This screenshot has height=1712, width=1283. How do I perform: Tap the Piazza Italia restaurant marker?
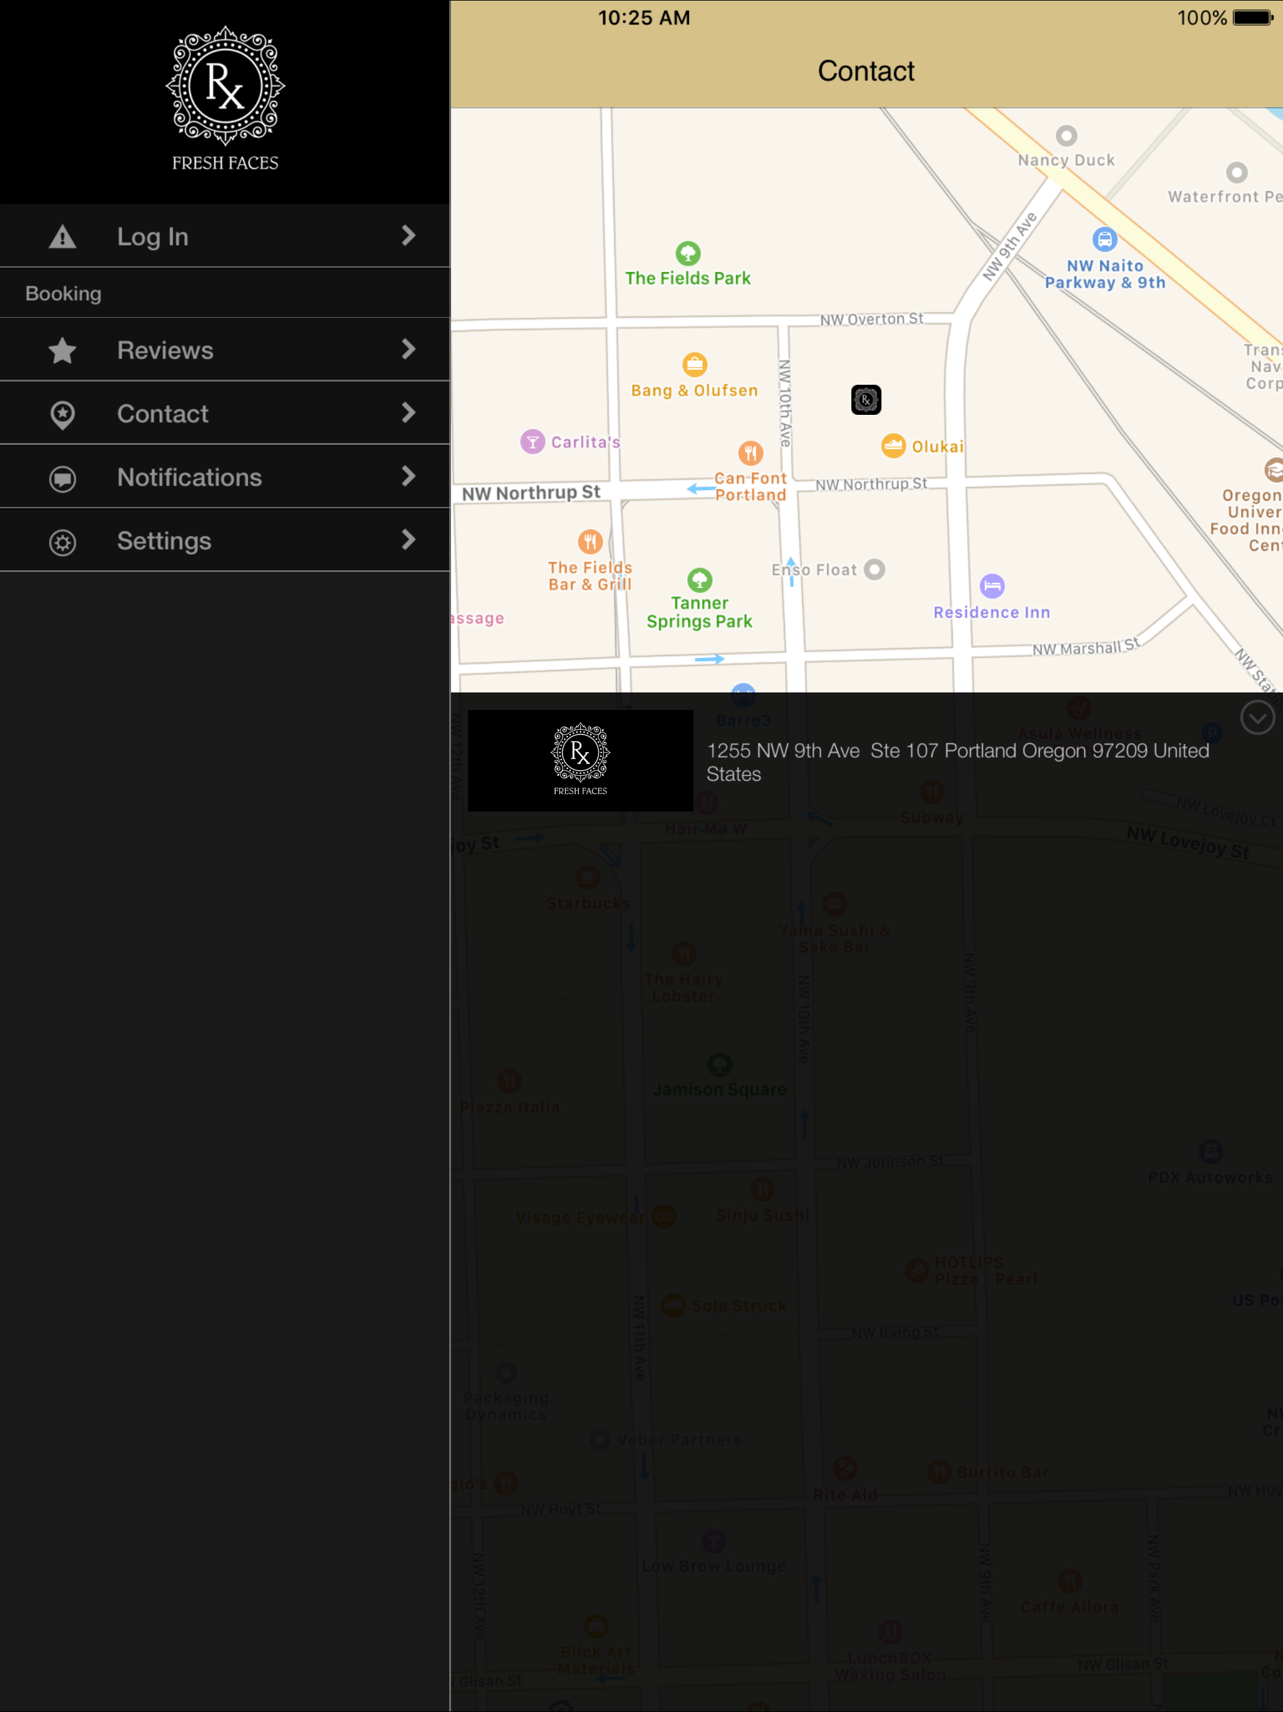pos(509,1081)
